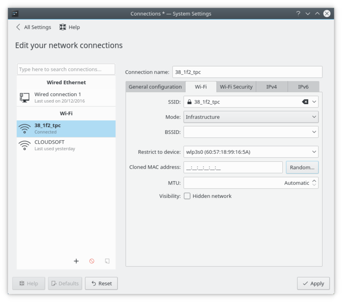Expand the SSID dropdown arrow
Screen dimensions: 342x302
[314, 102]
